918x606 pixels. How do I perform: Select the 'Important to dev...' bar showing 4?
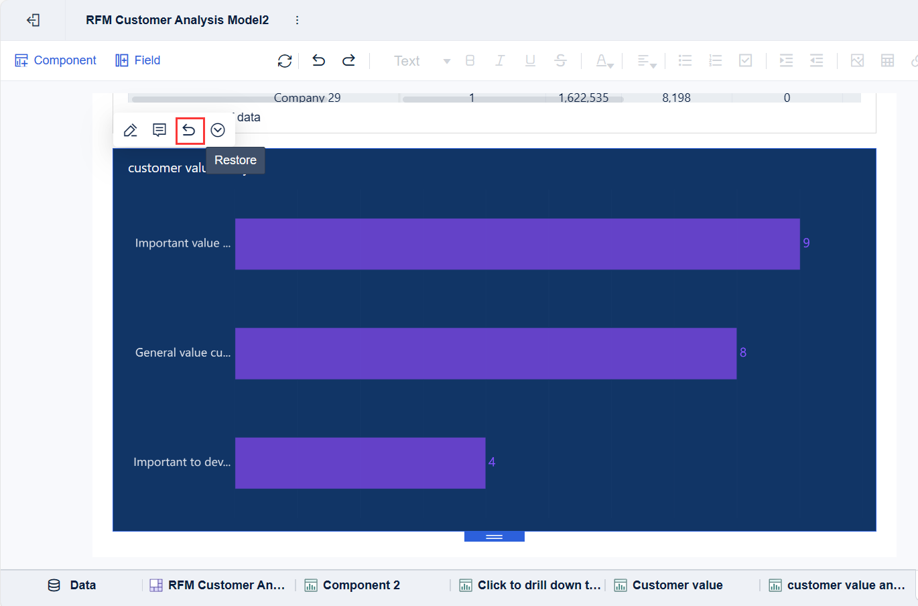[360, 463]
